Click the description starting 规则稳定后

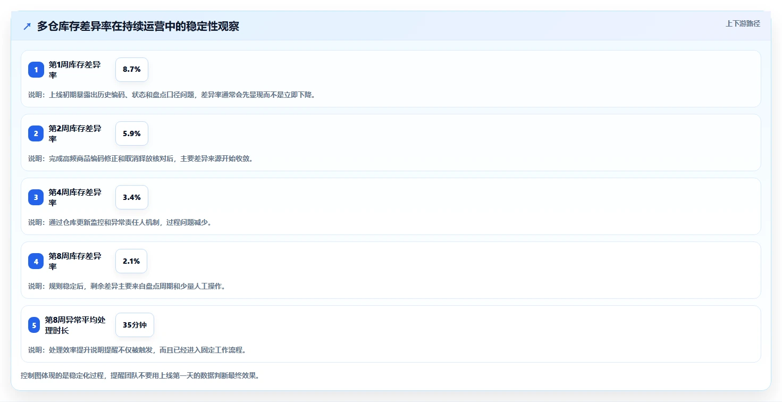point(127,286)
